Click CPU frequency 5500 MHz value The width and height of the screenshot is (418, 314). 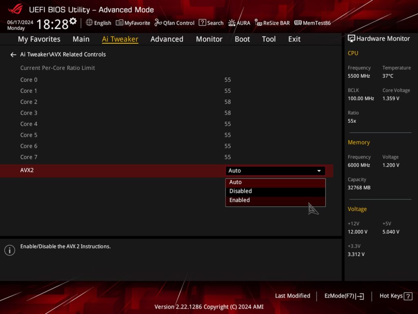[359, 76]
